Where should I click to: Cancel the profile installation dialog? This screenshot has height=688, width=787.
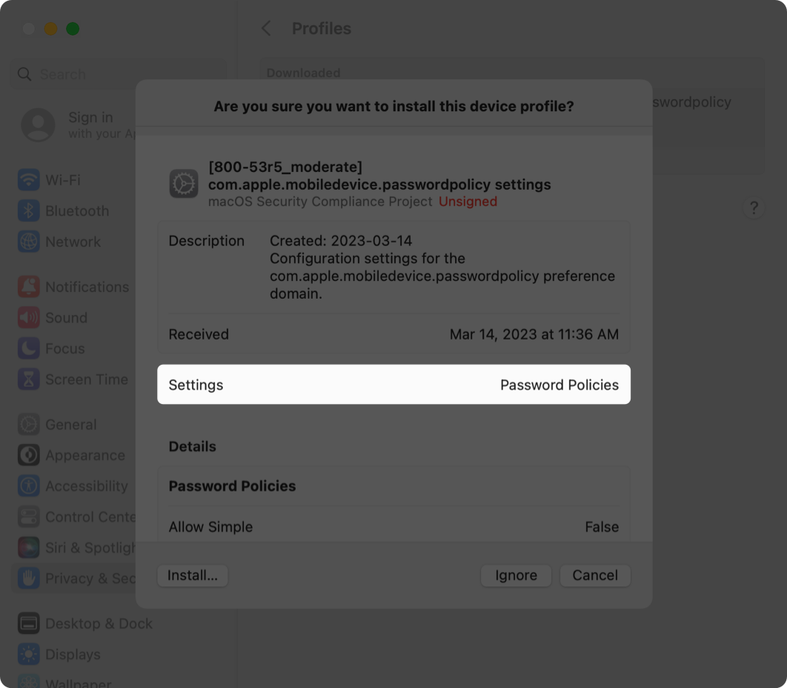pos(595,575)
